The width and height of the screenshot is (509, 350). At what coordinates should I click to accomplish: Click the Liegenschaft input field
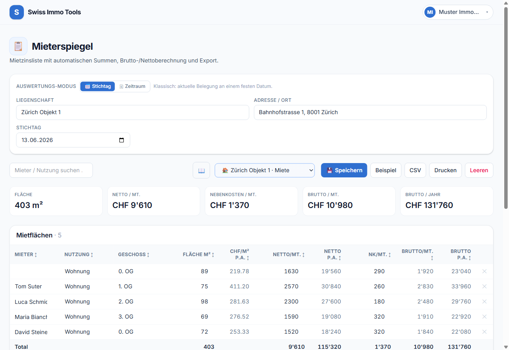(132, 112)
